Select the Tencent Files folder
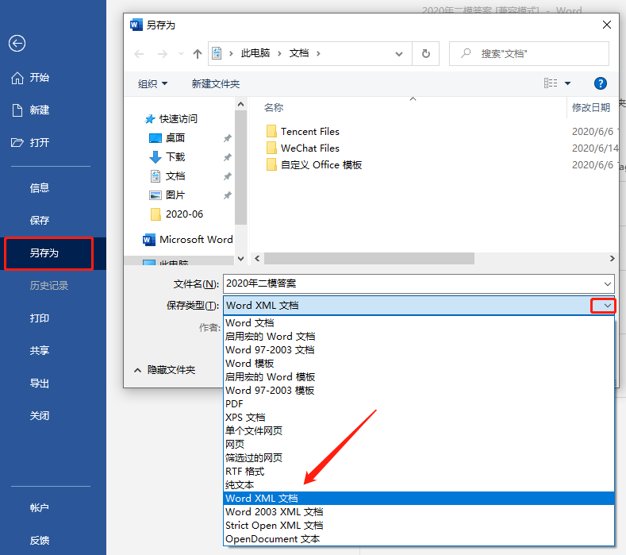This screenshot has width=626, height=555. [302, 132]
